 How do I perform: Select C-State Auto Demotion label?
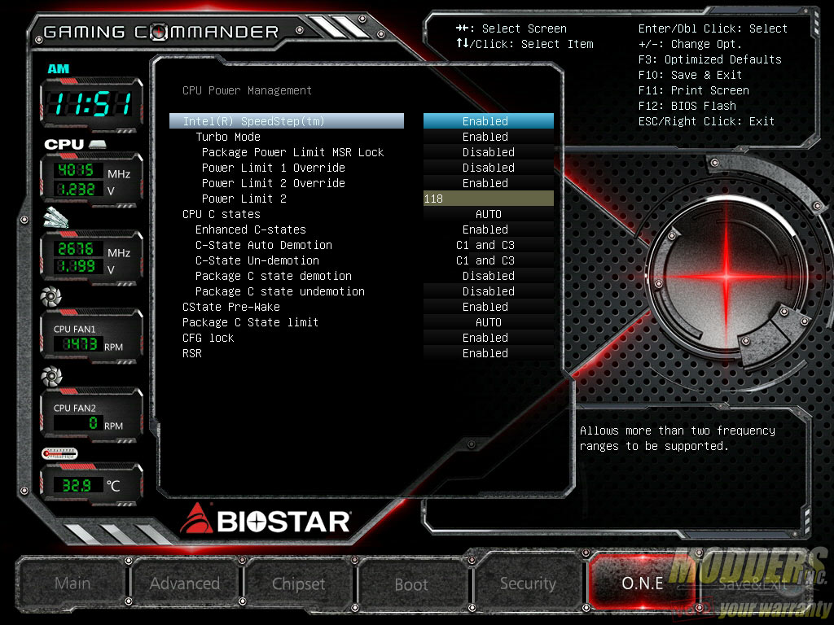click(x=264, y=244)
